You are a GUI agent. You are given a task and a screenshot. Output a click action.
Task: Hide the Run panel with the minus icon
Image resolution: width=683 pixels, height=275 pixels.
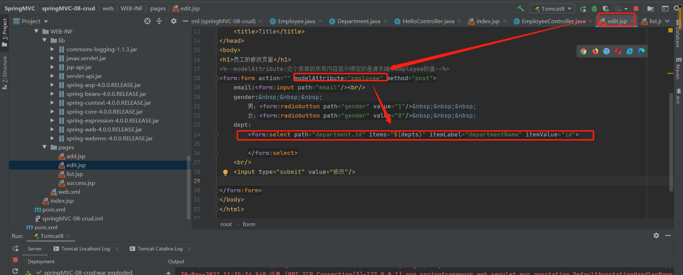[x=668, y=235]
